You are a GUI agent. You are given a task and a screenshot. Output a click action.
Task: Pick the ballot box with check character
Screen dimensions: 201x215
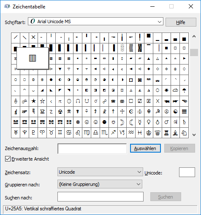(x=140, y=101)
